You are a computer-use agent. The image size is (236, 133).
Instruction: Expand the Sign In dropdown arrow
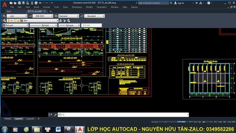[193, 3]
